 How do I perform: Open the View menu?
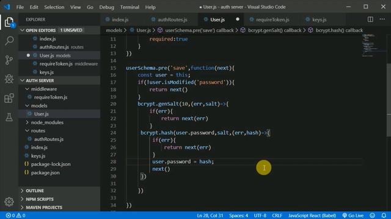(75, 7)
